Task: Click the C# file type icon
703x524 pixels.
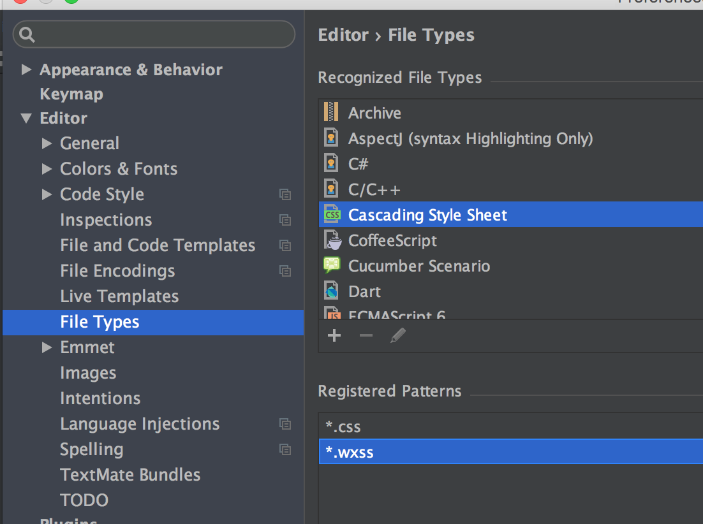Action: click(x=332, y=164)
